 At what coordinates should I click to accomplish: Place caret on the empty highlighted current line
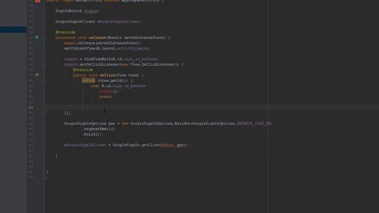tap(212, 107)
